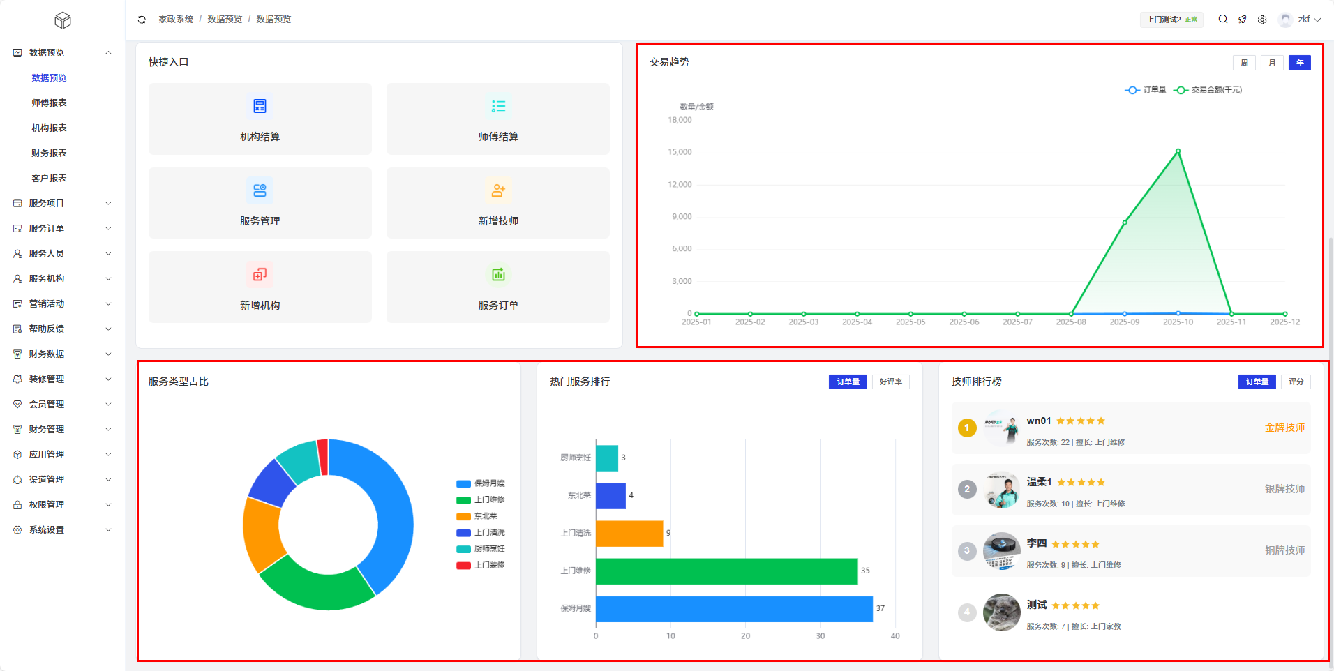Switch transaction trend to 月 view
Image resolution: width=1334 pixels, height=671 pixels.
1272,63
